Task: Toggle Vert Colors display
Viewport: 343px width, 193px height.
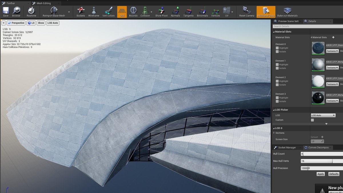Action: tap(109, 12)
